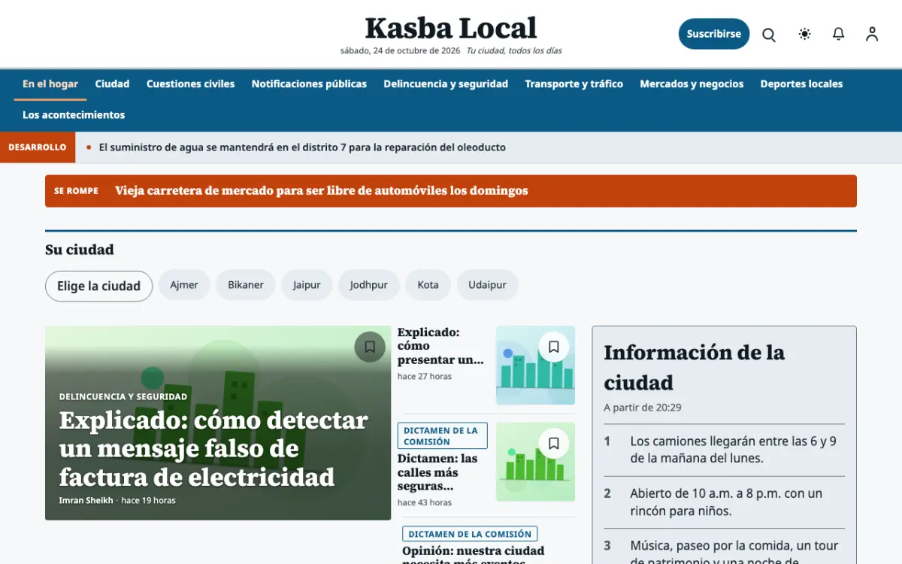The image size is (902, 564).
Task: Open thumbnail of 'cómo presentar un...' article
Action: 535,365
